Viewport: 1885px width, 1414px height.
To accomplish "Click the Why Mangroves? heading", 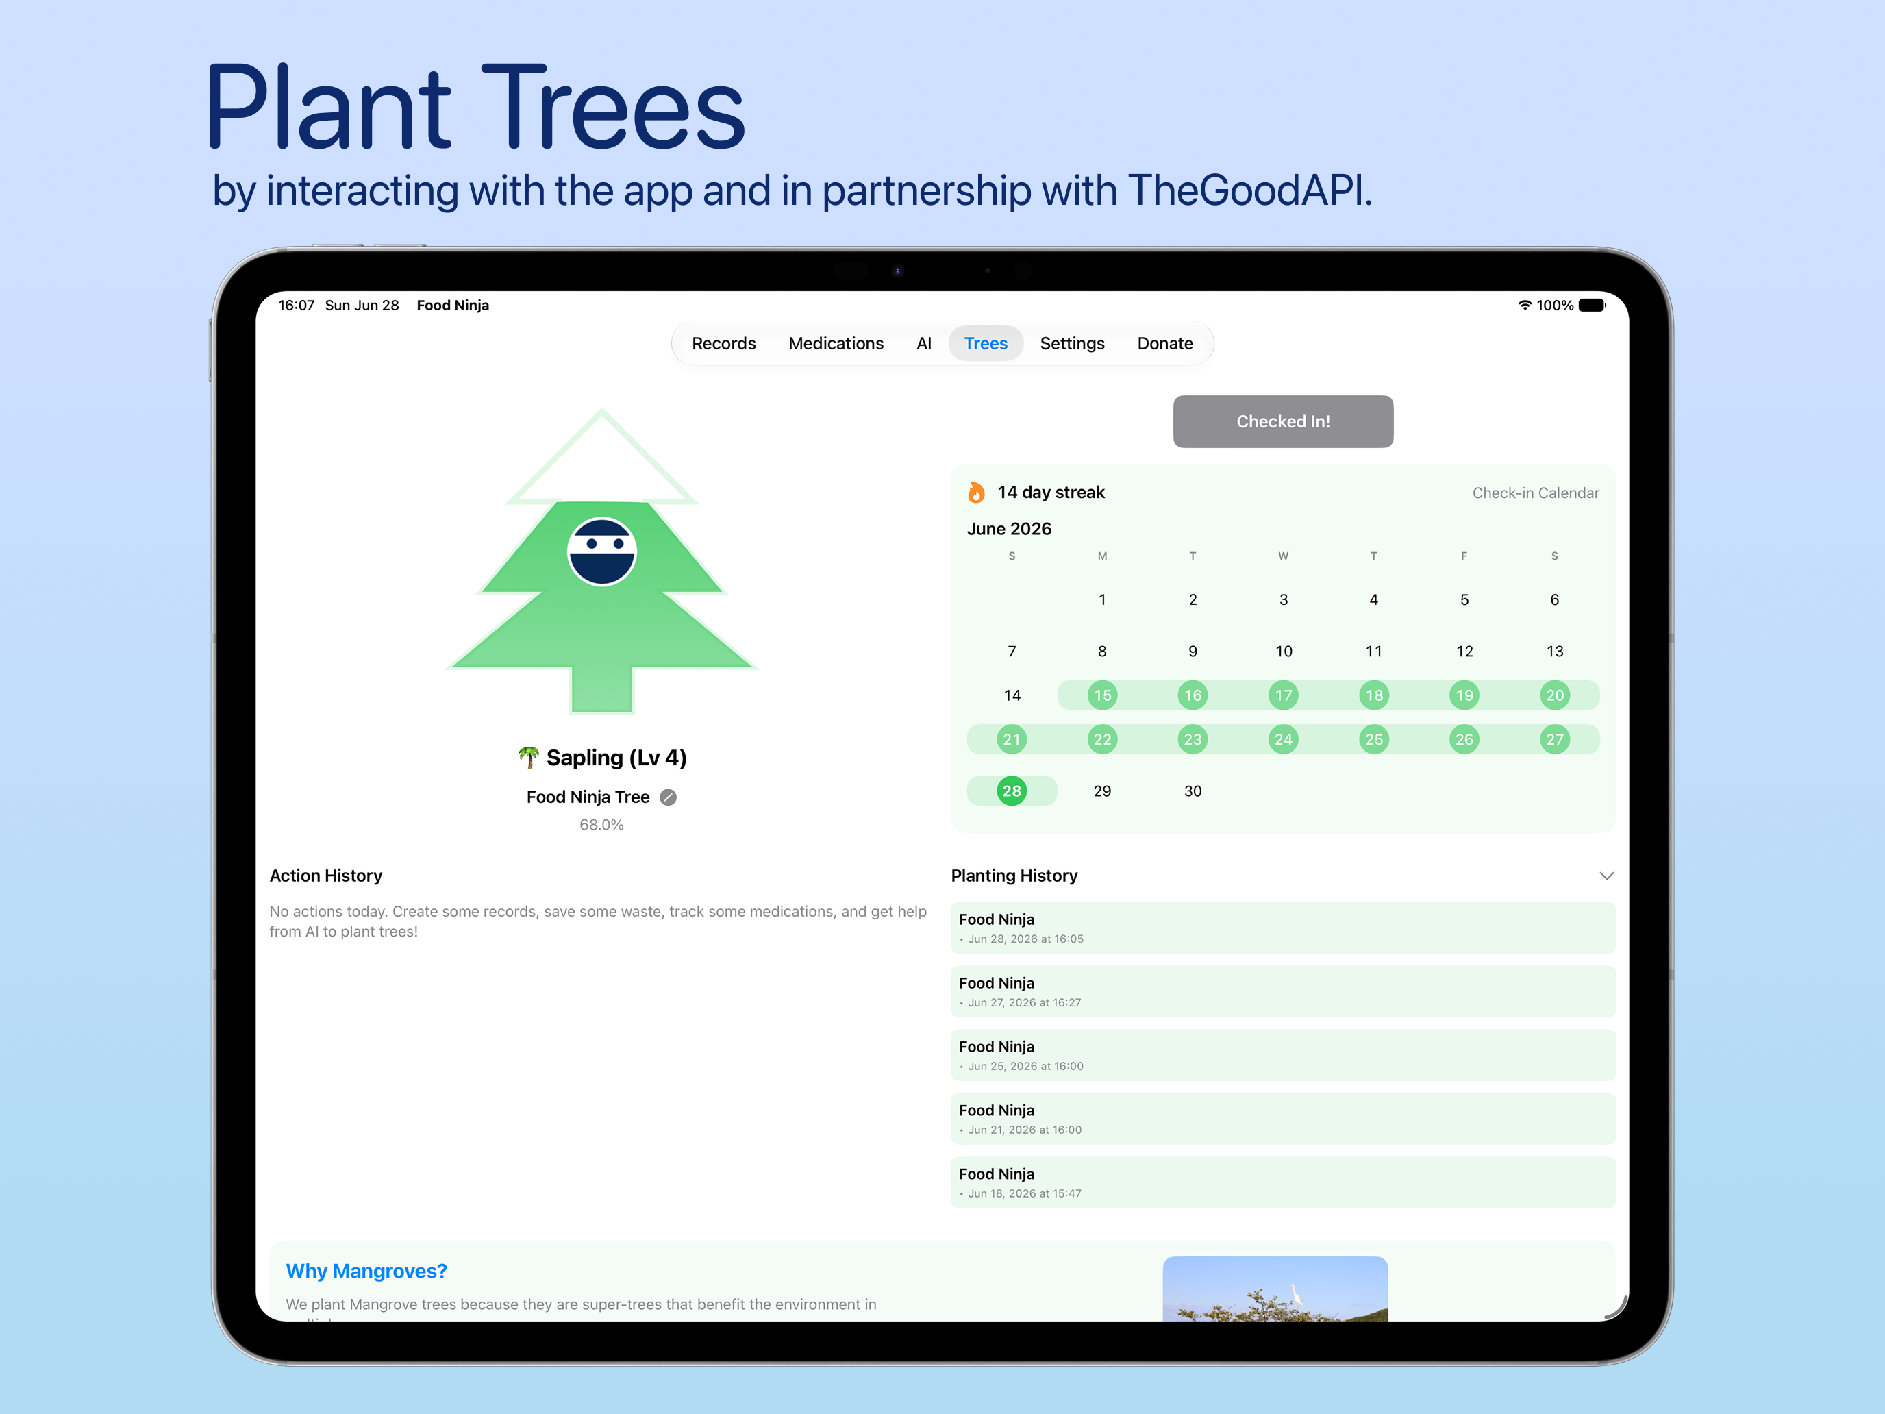I will point(366,1271).
